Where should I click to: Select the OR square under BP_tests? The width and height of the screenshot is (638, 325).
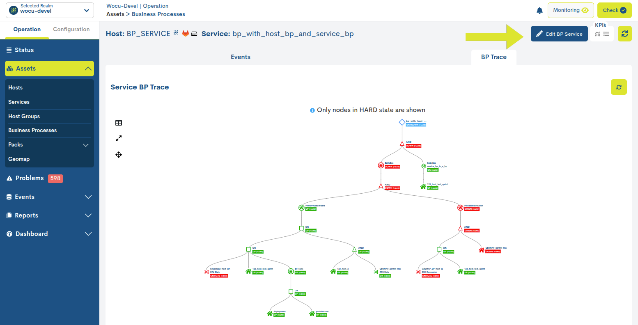pos(291,292)
